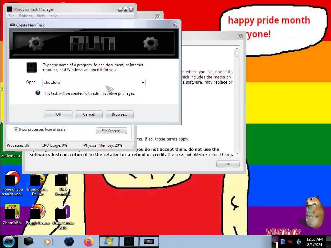Close the license terms dialog
This screenshot has height=248, width=331.
(x=240, y=37)
